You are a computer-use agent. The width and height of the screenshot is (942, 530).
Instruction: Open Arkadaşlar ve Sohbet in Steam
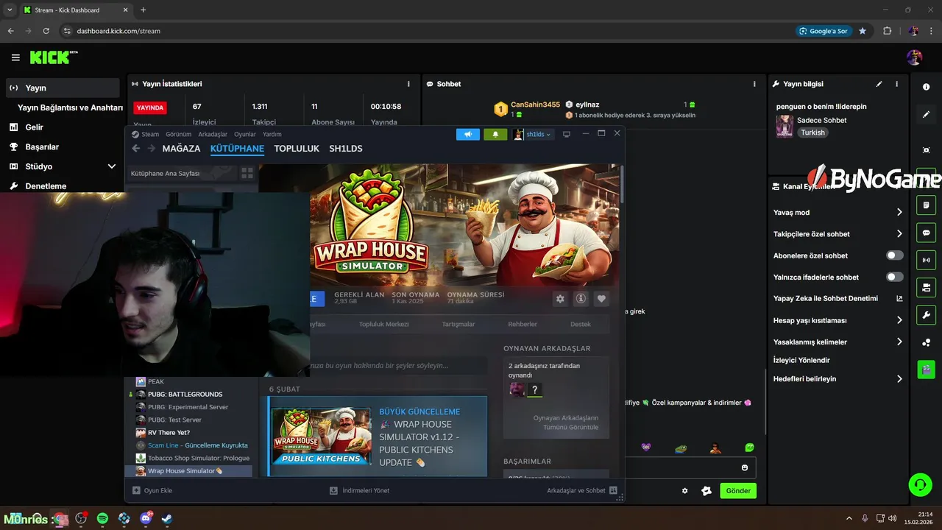[x=582, y=490]
